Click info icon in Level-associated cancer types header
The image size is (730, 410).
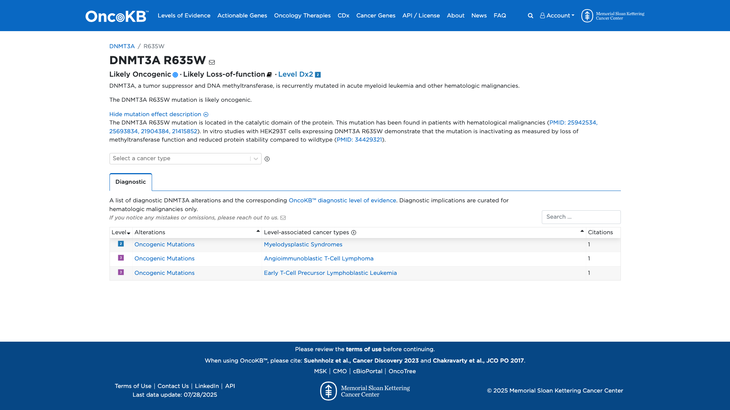click(354, 233)
